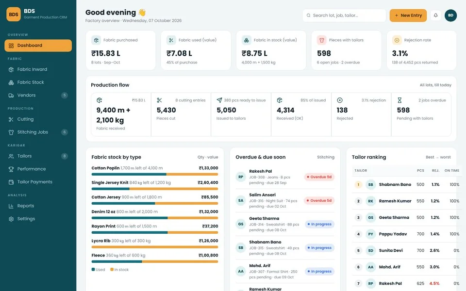Open the Dashboard menu item
Screen dimensions: 466x291
[38, 46]
